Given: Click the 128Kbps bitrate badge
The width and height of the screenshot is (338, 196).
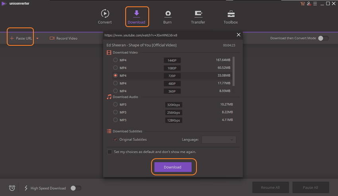Looking at the screenshot, I should [173, 120].
